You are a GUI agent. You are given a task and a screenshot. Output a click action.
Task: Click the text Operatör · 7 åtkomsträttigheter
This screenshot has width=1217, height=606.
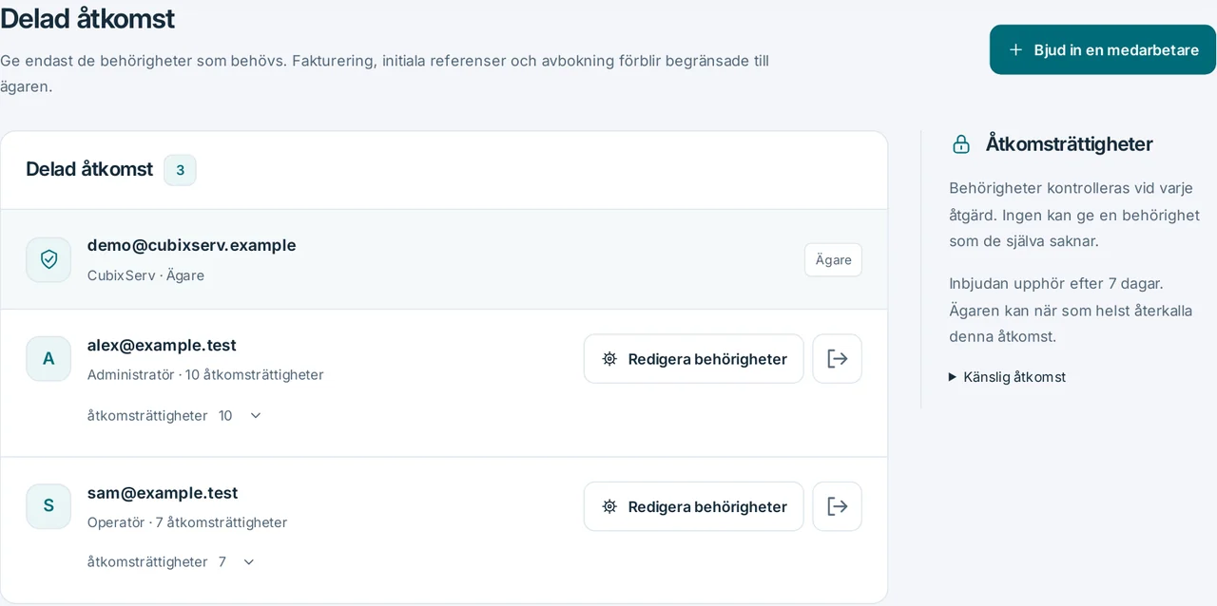[x=187, y=522]
